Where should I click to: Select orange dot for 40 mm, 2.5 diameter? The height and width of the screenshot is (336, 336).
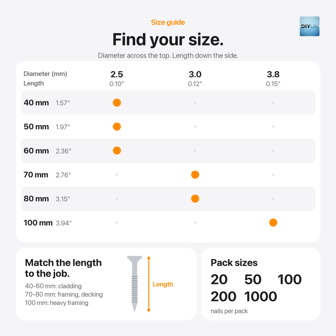pyautogui.click(x=117, y=103)
